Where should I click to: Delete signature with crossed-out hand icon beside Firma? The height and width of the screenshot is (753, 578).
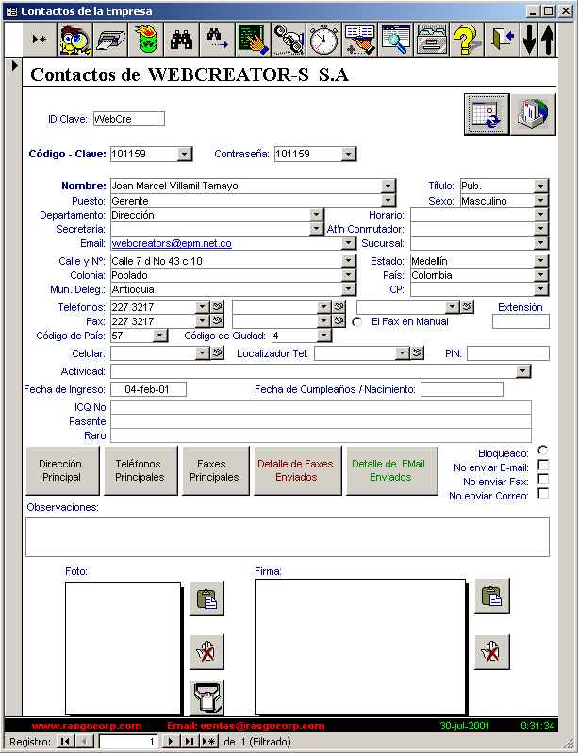click(x=492, y=652)
